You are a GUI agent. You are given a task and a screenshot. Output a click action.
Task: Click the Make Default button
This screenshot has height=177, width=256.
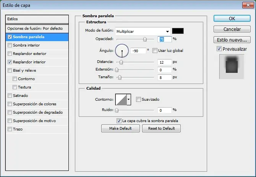pyautogui.click(x=120, y=129)
